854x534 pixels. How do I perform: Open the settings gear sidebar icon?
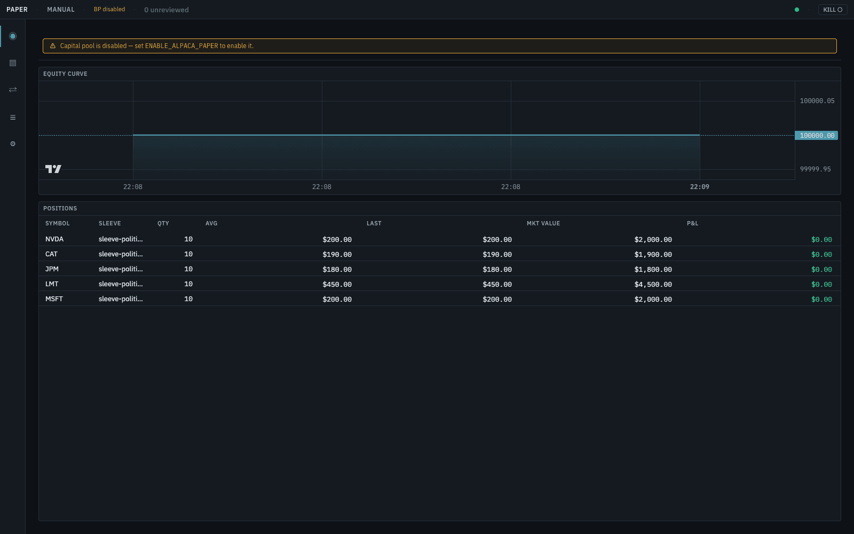[x=13, y=144]
